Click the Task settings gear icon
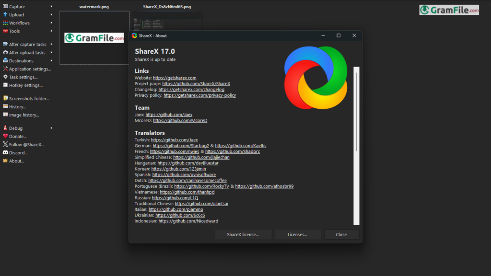 [x=5, y=77]
